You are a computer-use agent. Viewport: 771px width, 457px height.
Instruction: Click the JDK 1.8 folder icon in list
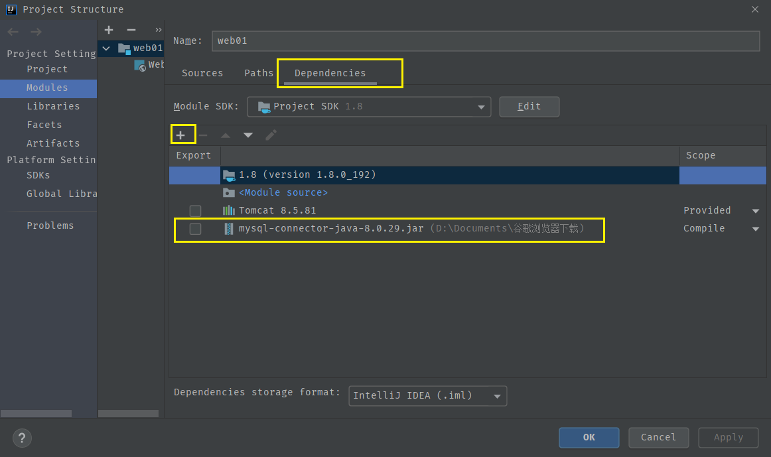click(x=229, y=175)
